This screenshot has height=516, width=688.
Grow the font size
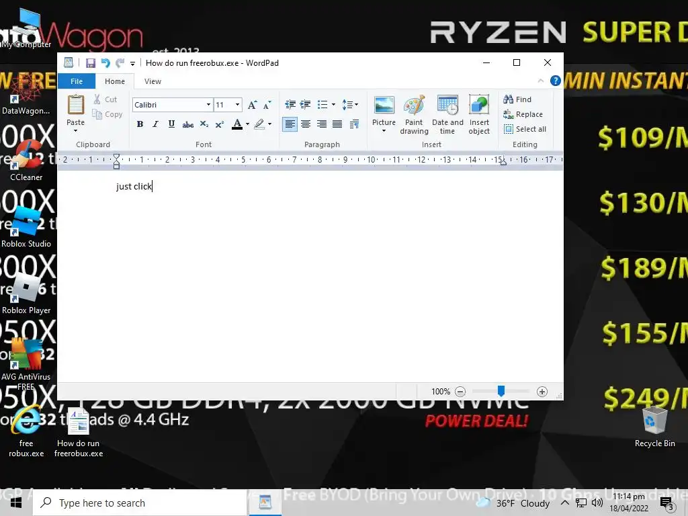253,104
